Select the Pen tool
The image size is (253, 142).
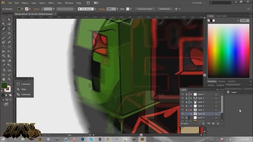pos(4,29)
